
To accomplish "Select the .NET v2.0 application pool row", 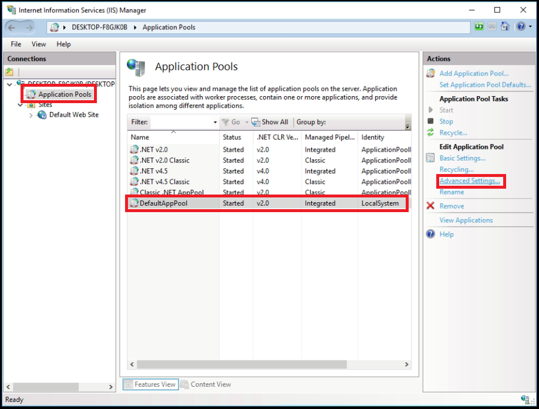I will point(269,149).
